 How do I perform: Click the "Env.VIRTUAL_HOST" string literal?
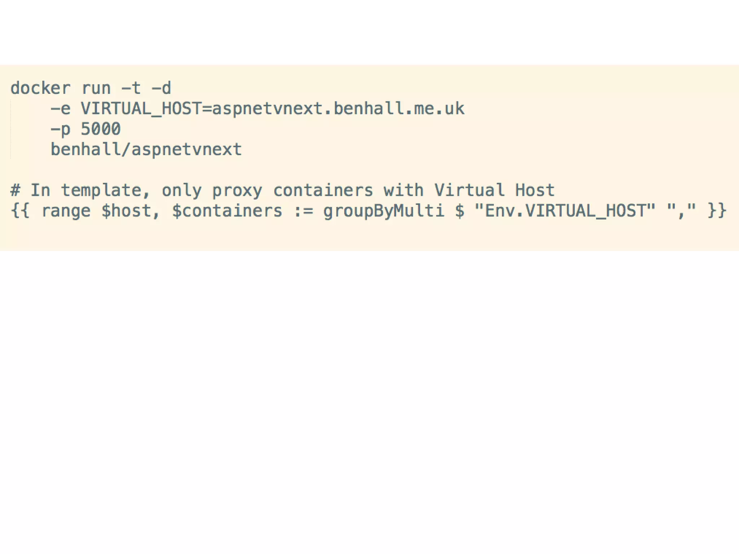[x=565, y=211]
